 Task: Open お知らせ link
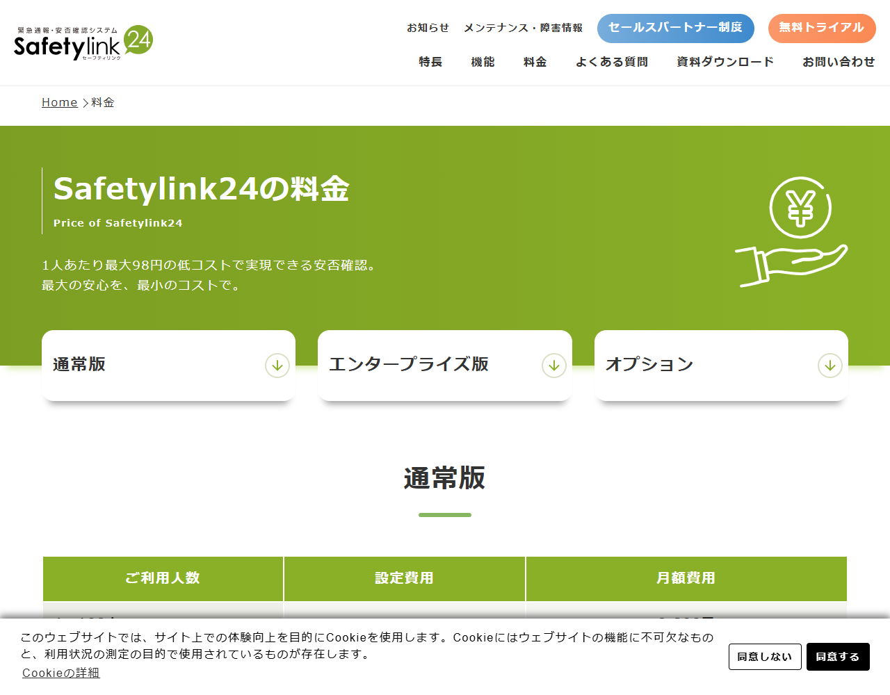pos(428,28)
